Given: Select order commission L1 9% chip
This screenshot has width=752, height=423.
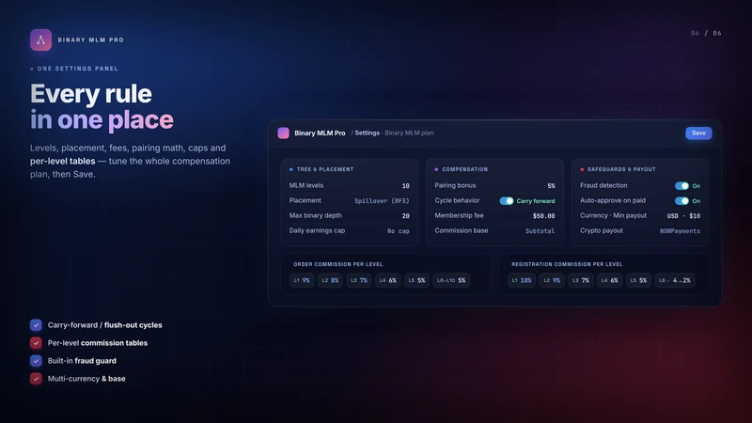Looking at the screenshot, I should click(x=302, y=280).
